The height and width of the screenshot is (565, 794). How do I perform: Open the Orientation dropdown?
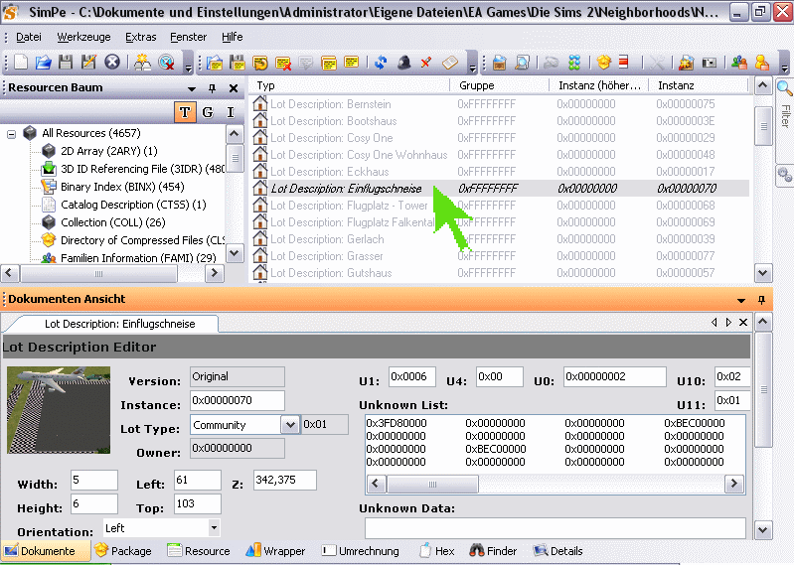pyautogui.click(x=214, y=528)
